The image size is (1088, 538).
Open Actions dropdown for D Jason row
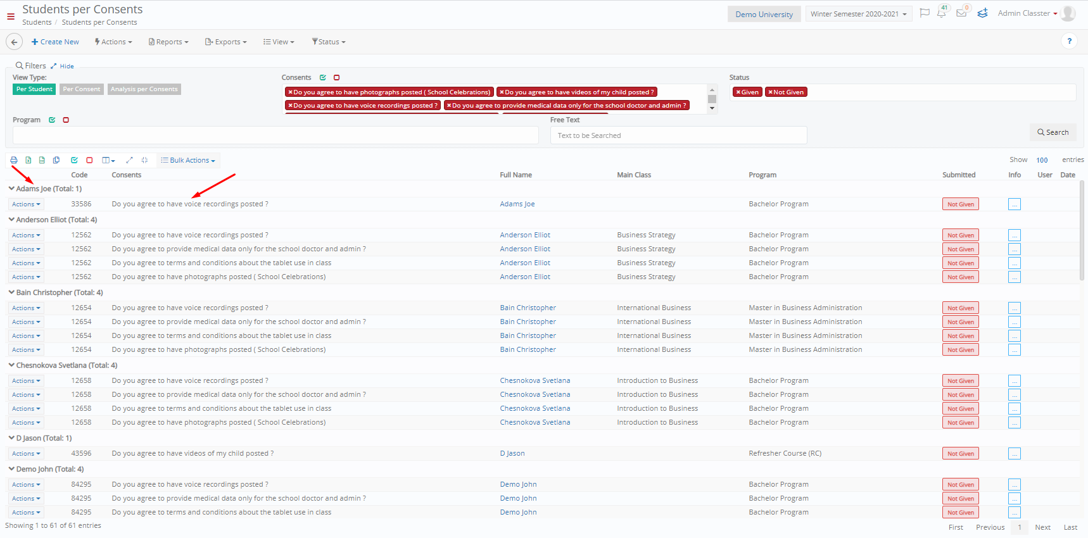[x=26, y=454]
